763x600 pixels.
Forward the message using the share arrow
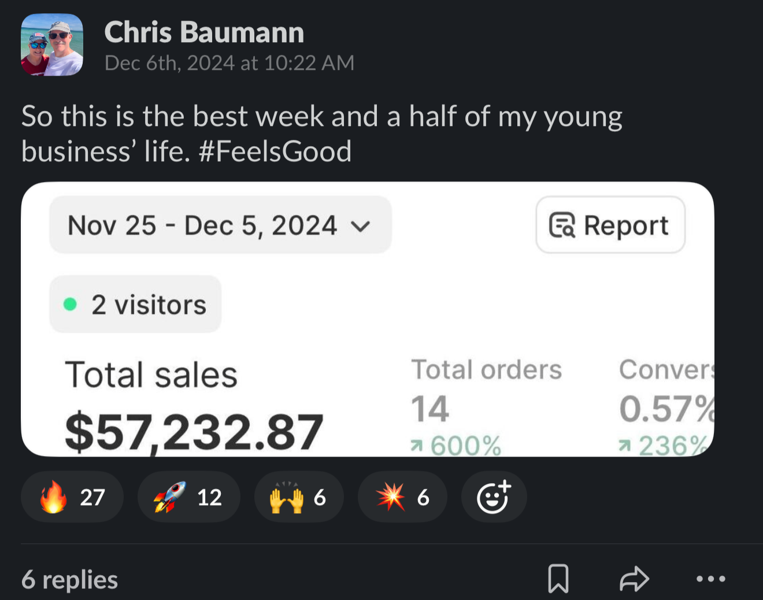coord(634,578)
